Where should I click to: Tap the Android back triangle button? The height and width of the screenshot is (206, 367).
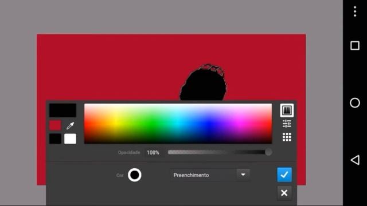[x=355, y=160]
